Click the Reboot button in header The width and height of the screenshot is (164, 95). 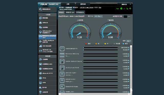83,4
